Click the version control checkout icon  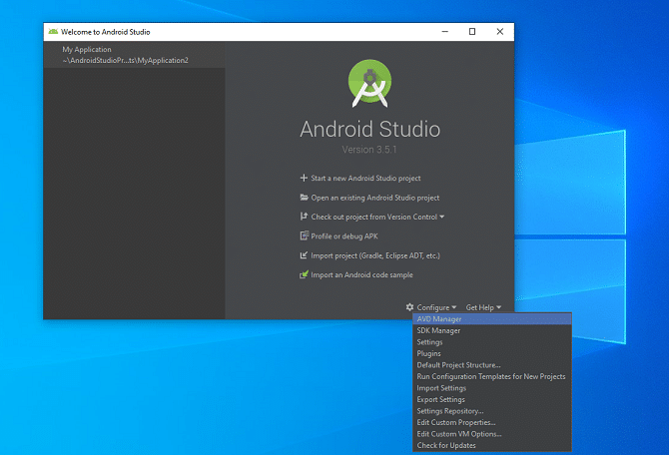coord(304,217)
